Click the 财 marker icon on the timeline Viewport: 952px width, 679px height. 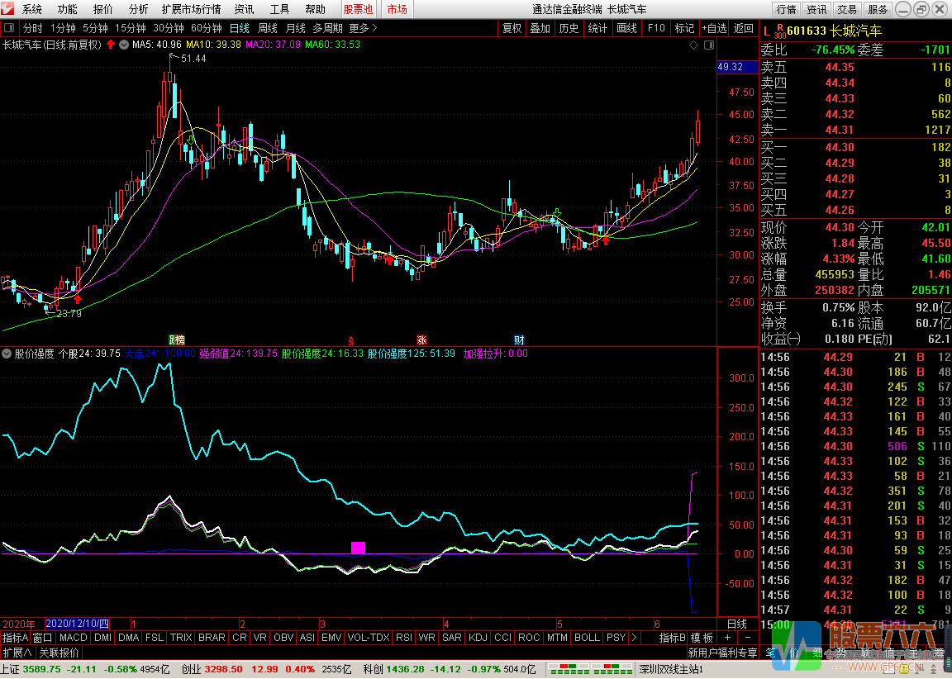(519, 339)
